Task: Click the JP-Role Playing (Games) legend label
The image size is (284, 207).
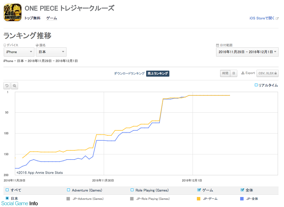Action: (153, 199)
